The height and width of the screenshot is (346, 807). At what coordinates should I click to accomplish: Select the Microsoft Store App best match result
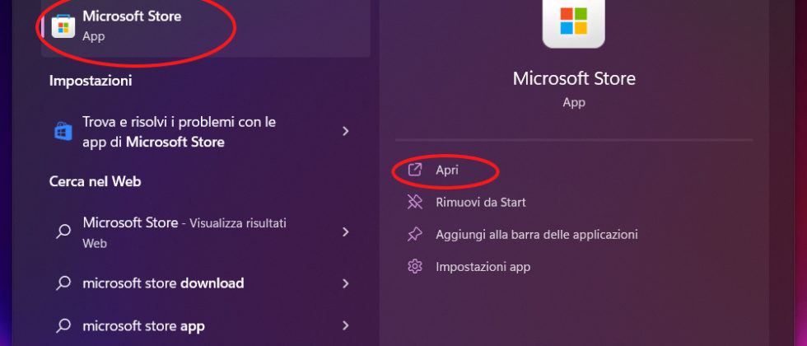coord(132,26)
